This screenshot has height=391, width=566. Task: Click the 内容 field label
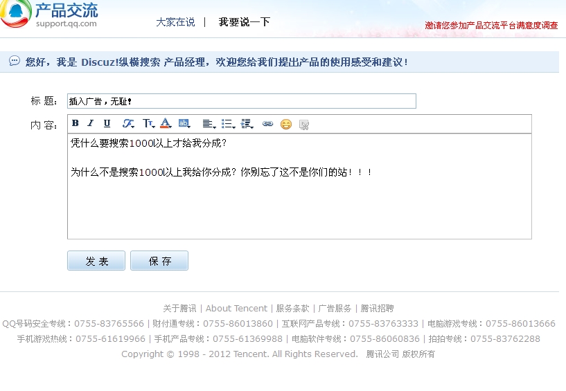pos(44,125)
